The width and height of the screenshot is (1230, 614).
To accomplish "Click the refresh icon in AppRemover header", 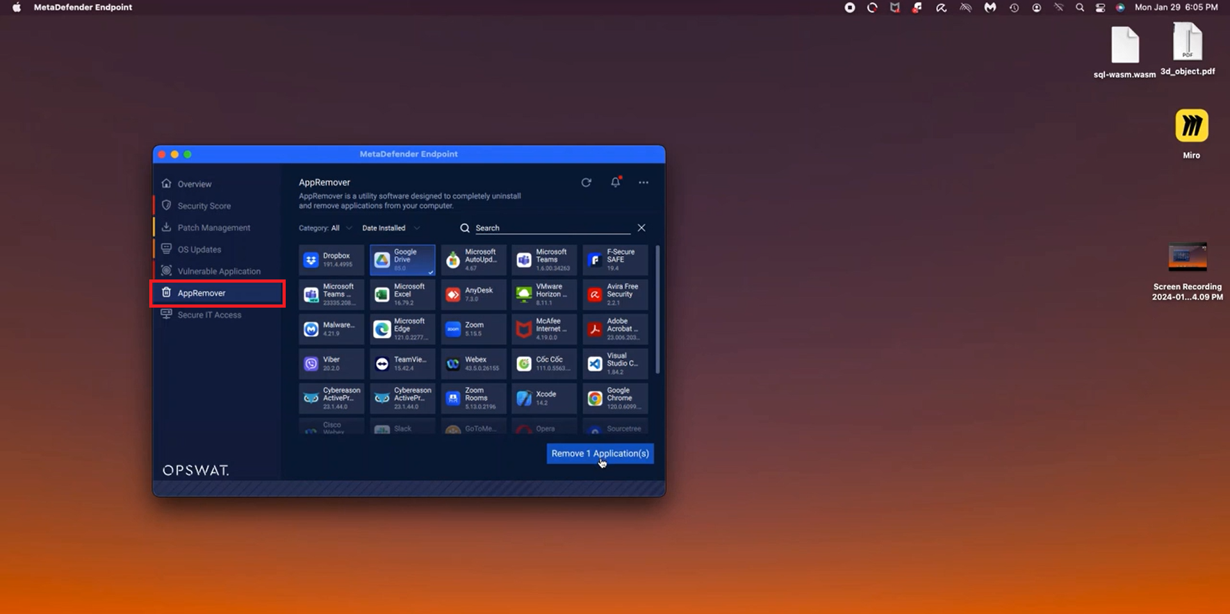I will coord(586,183).
